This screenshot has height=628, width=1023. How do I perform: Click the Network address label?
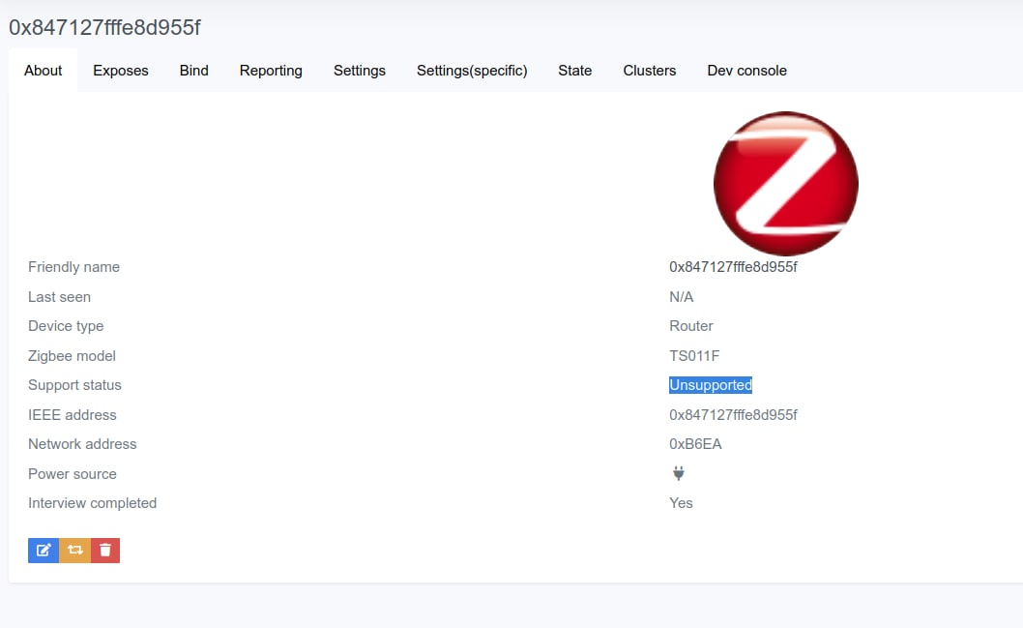point(82,444)
